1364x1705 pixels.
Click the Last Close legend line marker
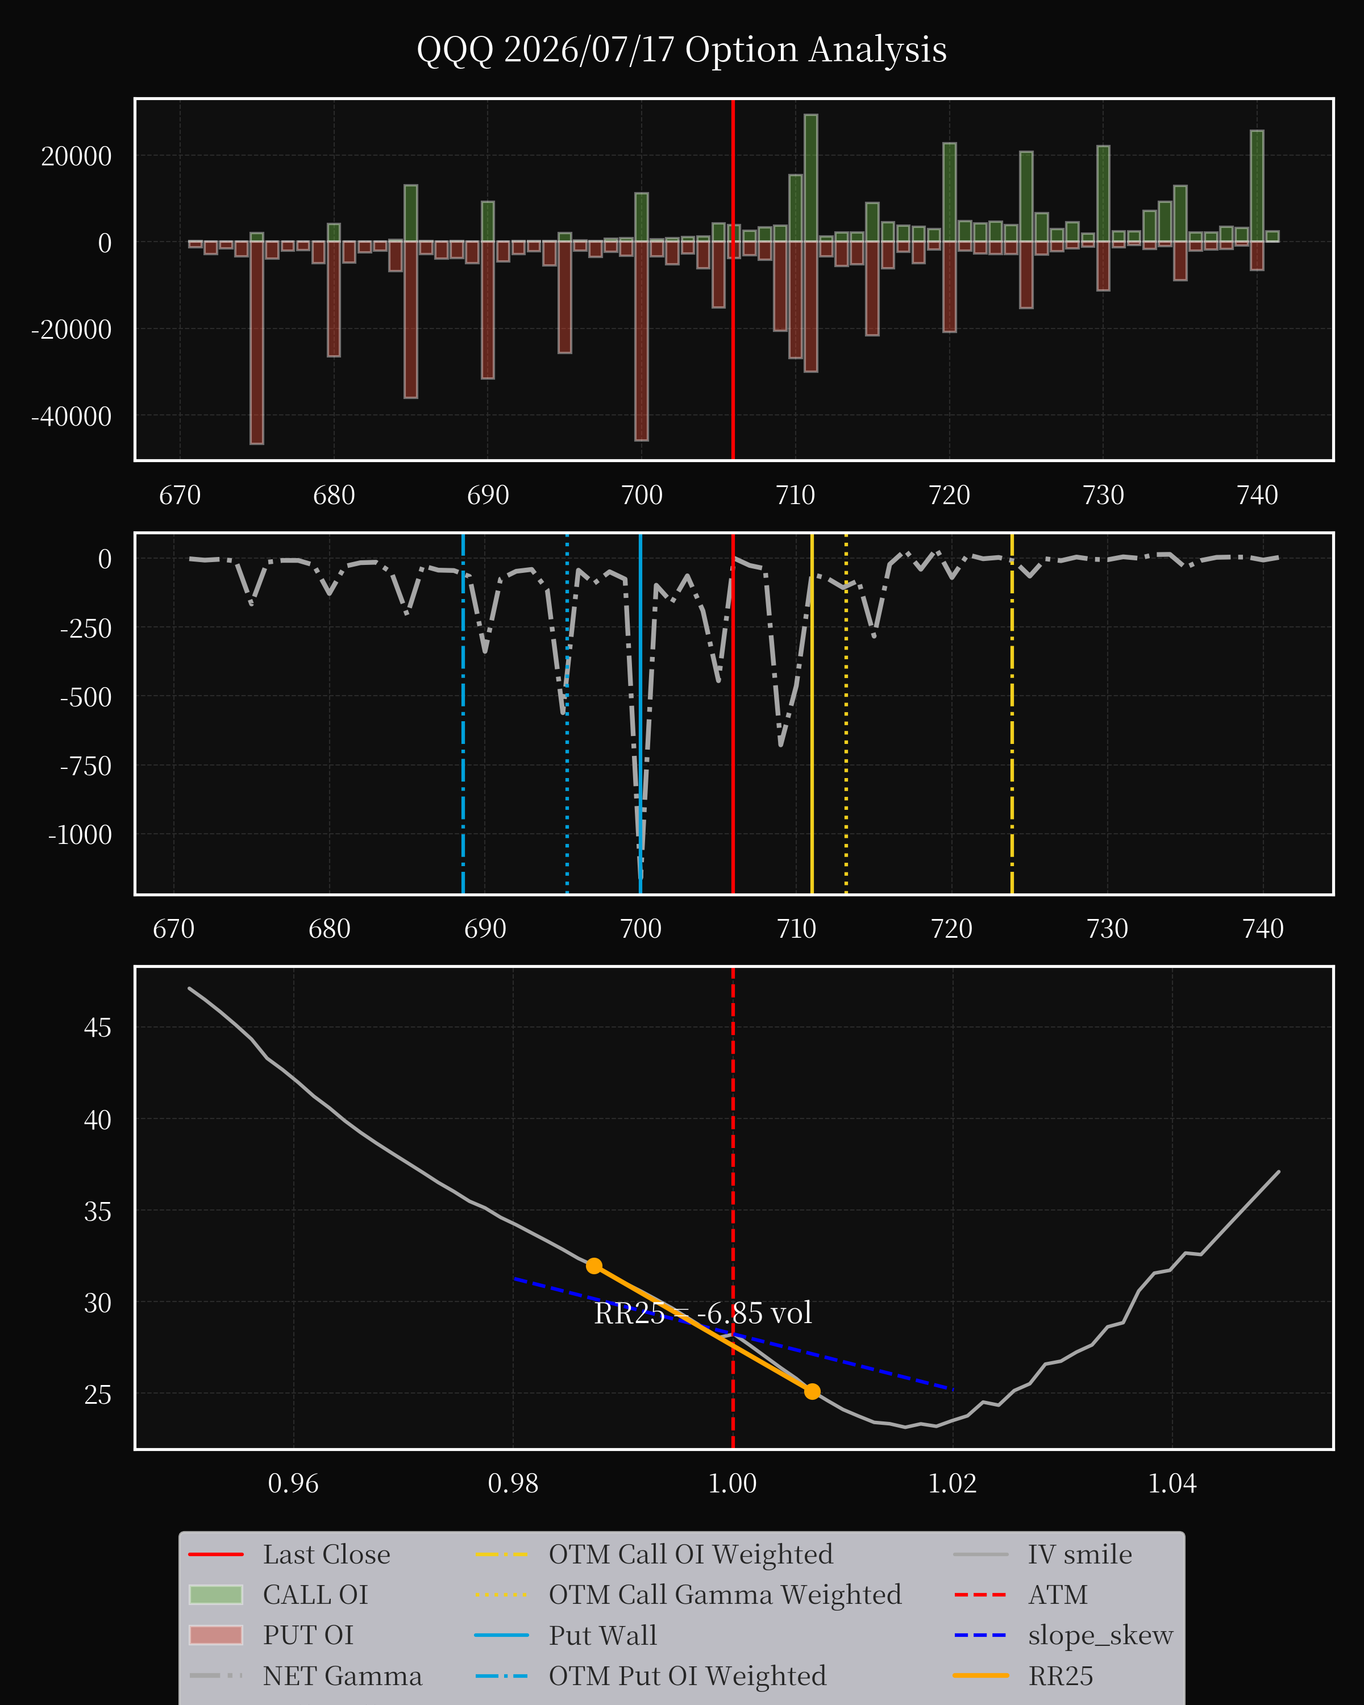216,1554
